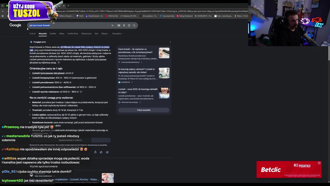Open the browser tab list chevron

[2, 6]
